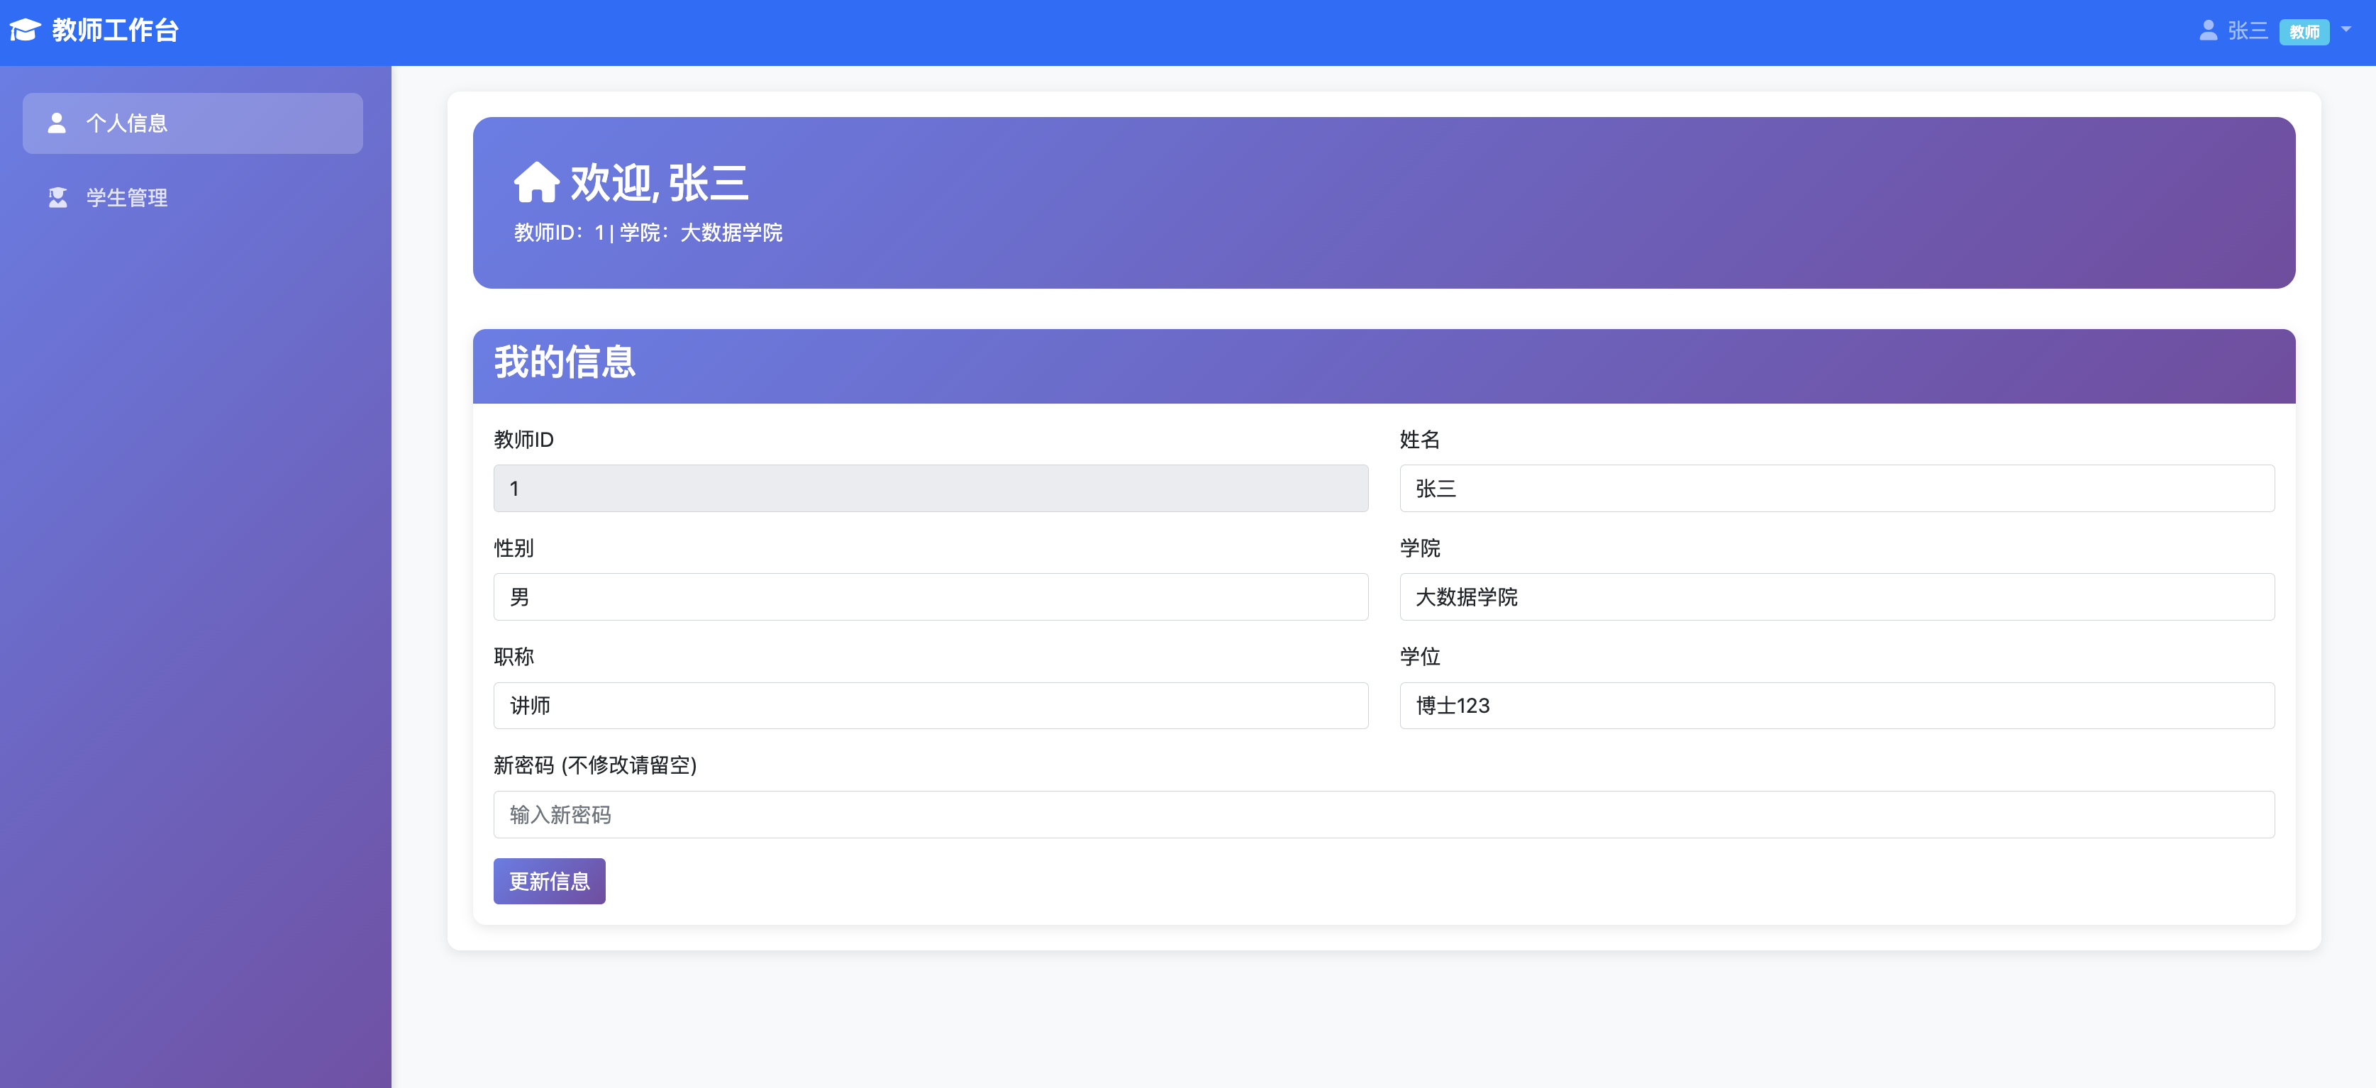
Task: Click the user avatar icon in the top bar
Action: point(2208,30)
